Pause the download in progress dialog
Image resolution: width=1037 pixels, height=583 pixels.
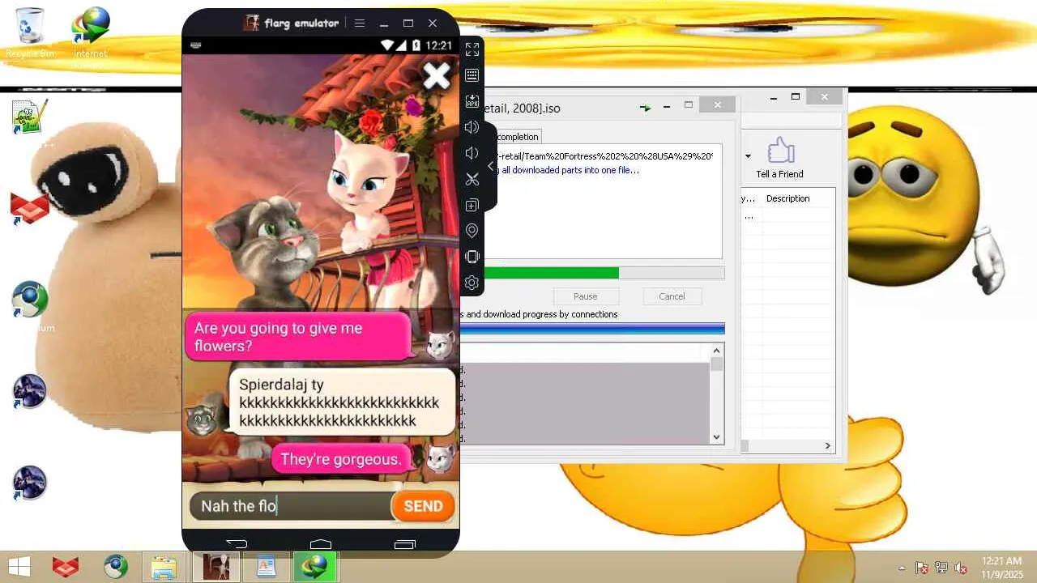point(586,296)
